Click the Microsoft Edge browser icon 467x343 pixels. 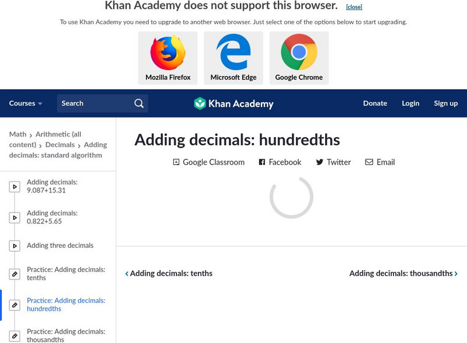(233, 52)
